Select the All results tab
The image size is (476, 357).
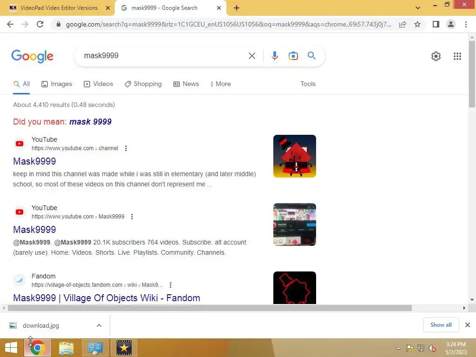coord(21,84)
